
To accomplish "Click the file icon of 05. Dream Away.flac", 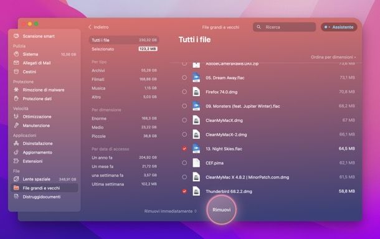I will click(x=196, y=77).
